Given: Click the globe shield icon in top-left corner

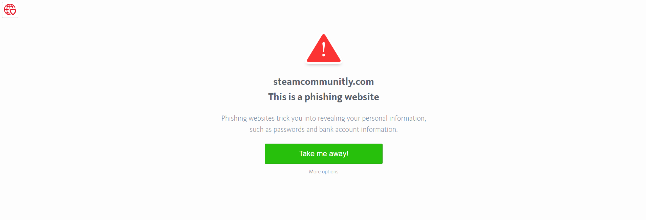Looking at the screenshot, I should click(10, 10).
